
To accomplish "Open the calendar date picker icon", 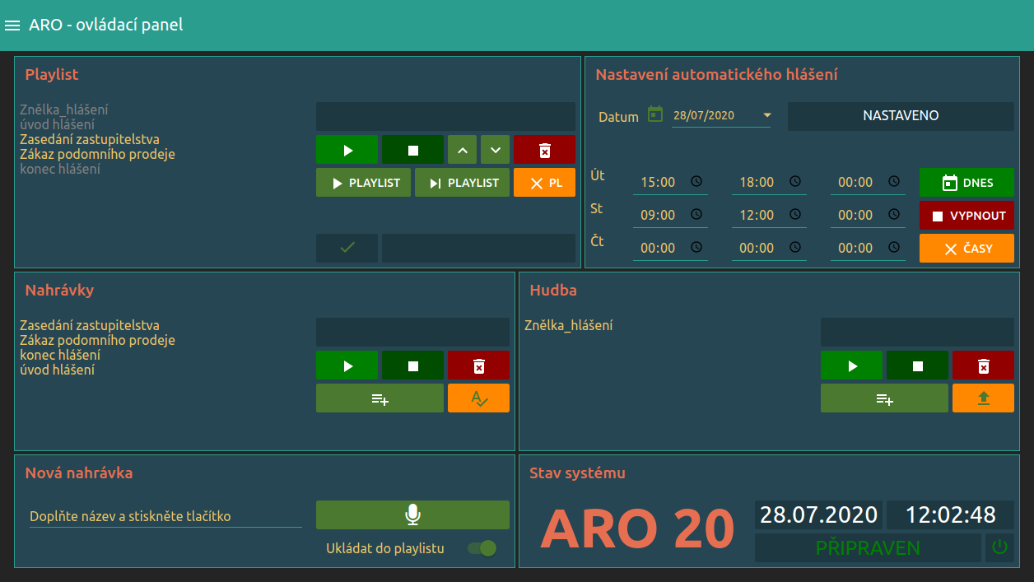I will [x=655, y=114].
